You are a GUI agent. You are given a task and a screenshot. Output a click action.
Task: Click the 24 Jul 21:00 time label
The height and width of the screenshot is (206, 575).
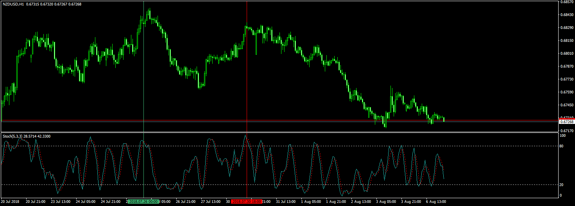click(111, 202)
